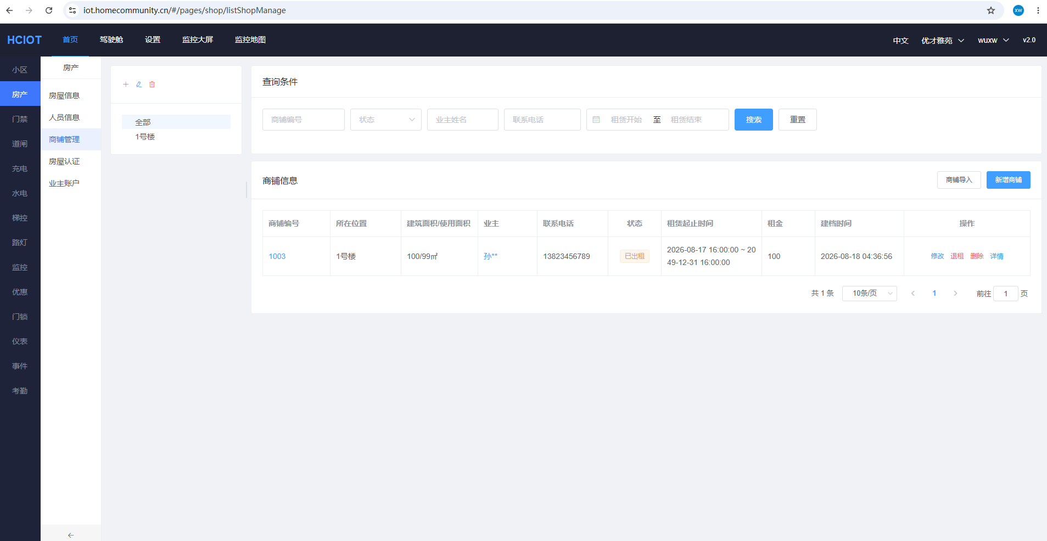Click the add (plus) icon in building tree panel

pyautogui.click(x=126, y=84)
